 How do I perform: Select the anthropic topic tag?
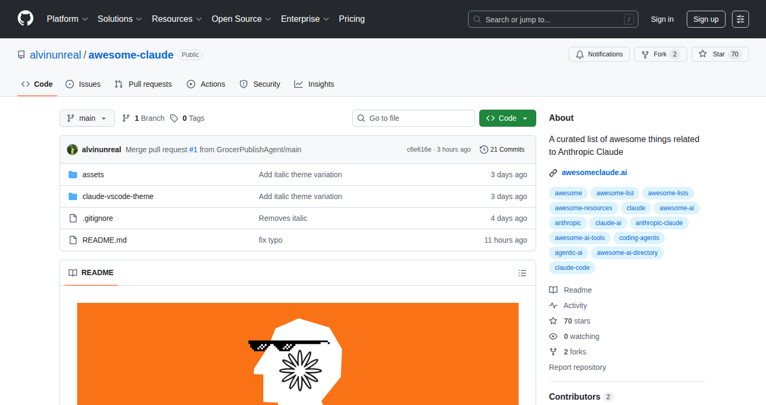point(568,223)
